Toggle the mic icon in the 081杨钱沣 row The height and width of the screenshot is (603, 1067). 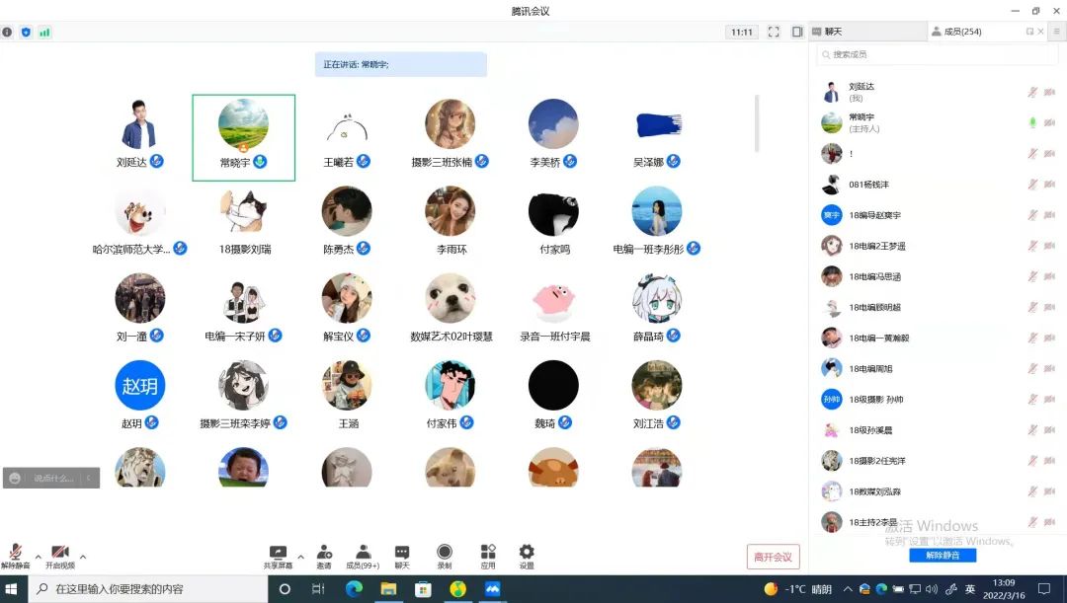[x=1033, y=184]
